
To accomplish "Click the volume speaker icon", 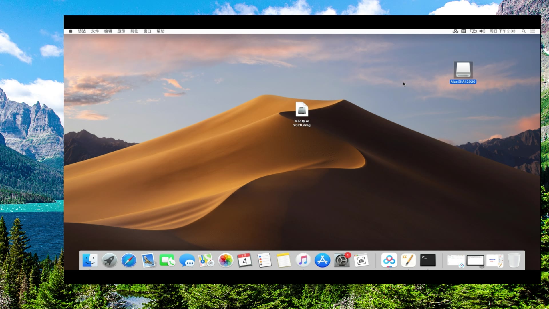I will (482, 31).
